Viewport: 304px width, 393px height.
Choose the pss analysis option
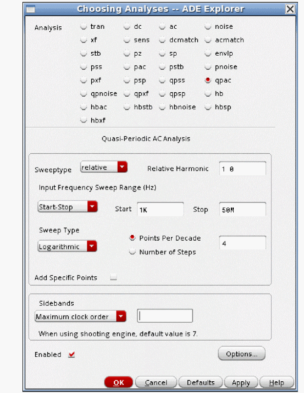click(83, 67)
